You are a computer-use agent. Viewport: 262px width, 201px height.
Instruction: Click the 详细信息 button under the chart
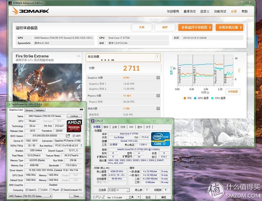tap(233, 92)
